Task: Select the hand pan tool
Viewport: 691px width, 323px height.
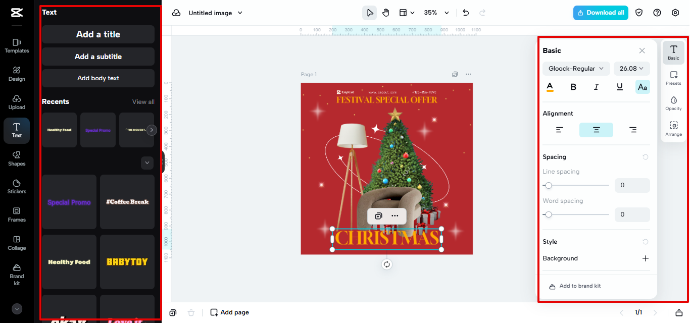Action: point(386,13)
